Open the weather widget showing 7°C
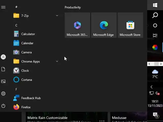 click(x=155, y=74)
